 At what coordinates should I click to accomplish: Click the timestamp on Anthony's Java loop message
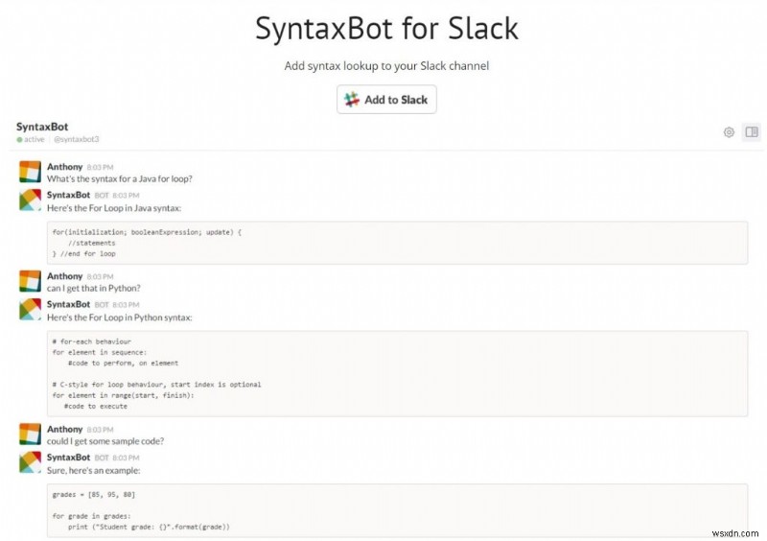point(100,168)
